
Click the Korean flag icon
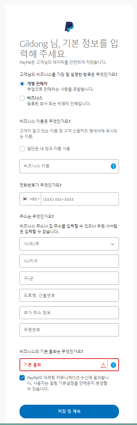coord(25,199)
